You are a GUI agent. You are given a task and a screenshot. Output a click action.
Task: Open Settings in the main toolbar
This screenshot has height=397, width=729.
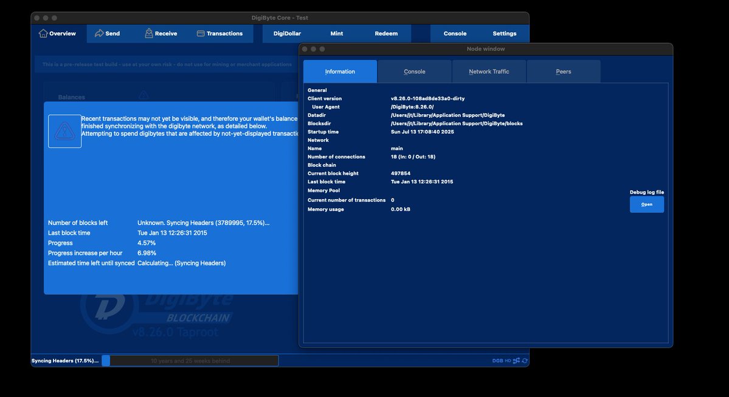505,33
